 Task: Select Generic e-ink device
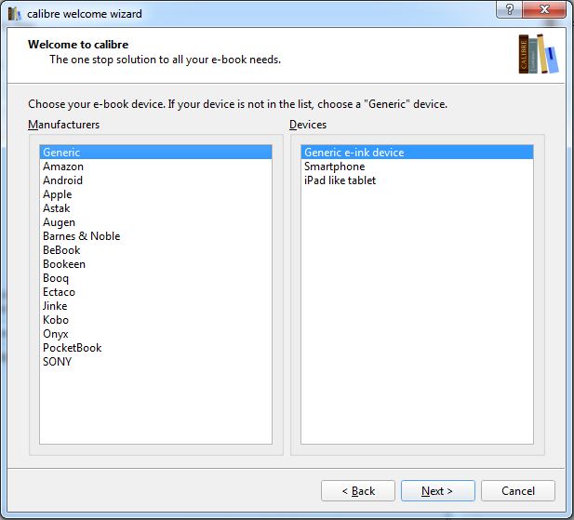[417, 153]
